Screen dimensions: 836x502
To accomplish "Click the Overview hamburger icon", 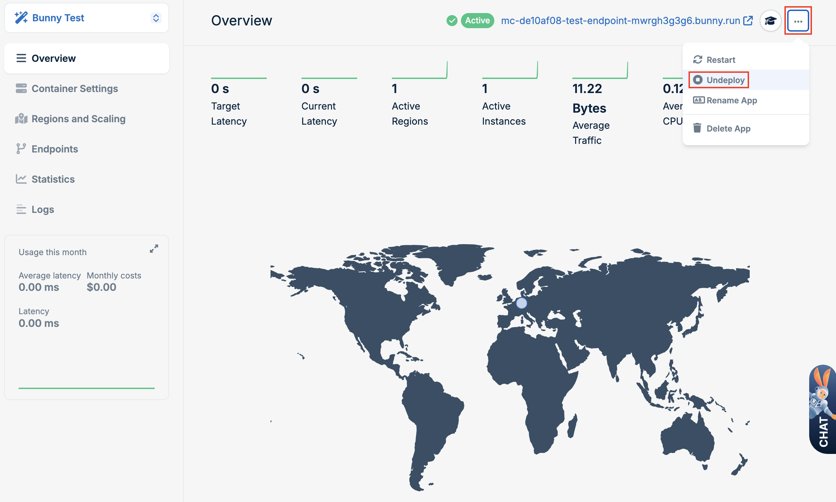I will pyautogui.click(x=21, y=58).
